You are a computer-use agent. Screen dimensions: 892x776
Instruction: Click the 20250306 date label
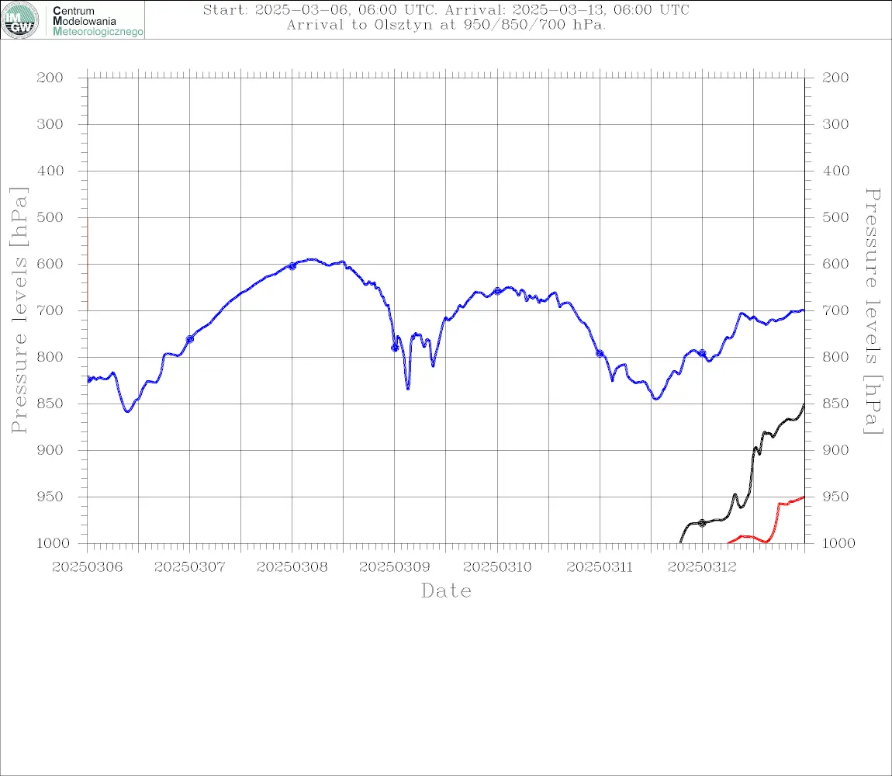click(x=87, y=567)
